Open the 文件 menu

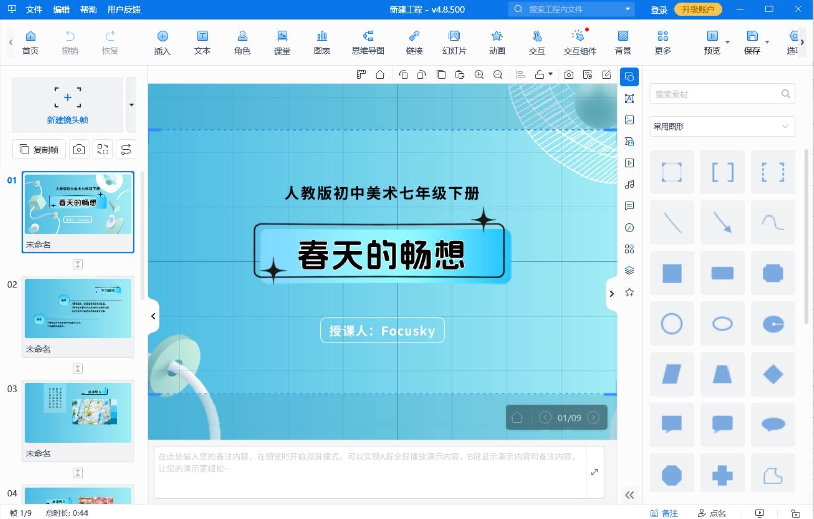pyautogui.click(x=34, y=9)
